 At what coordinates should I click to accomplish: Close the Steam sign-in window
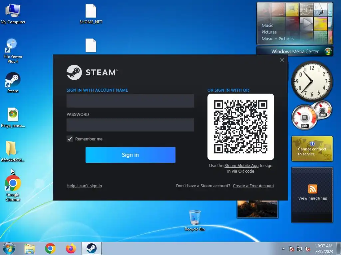282,60
